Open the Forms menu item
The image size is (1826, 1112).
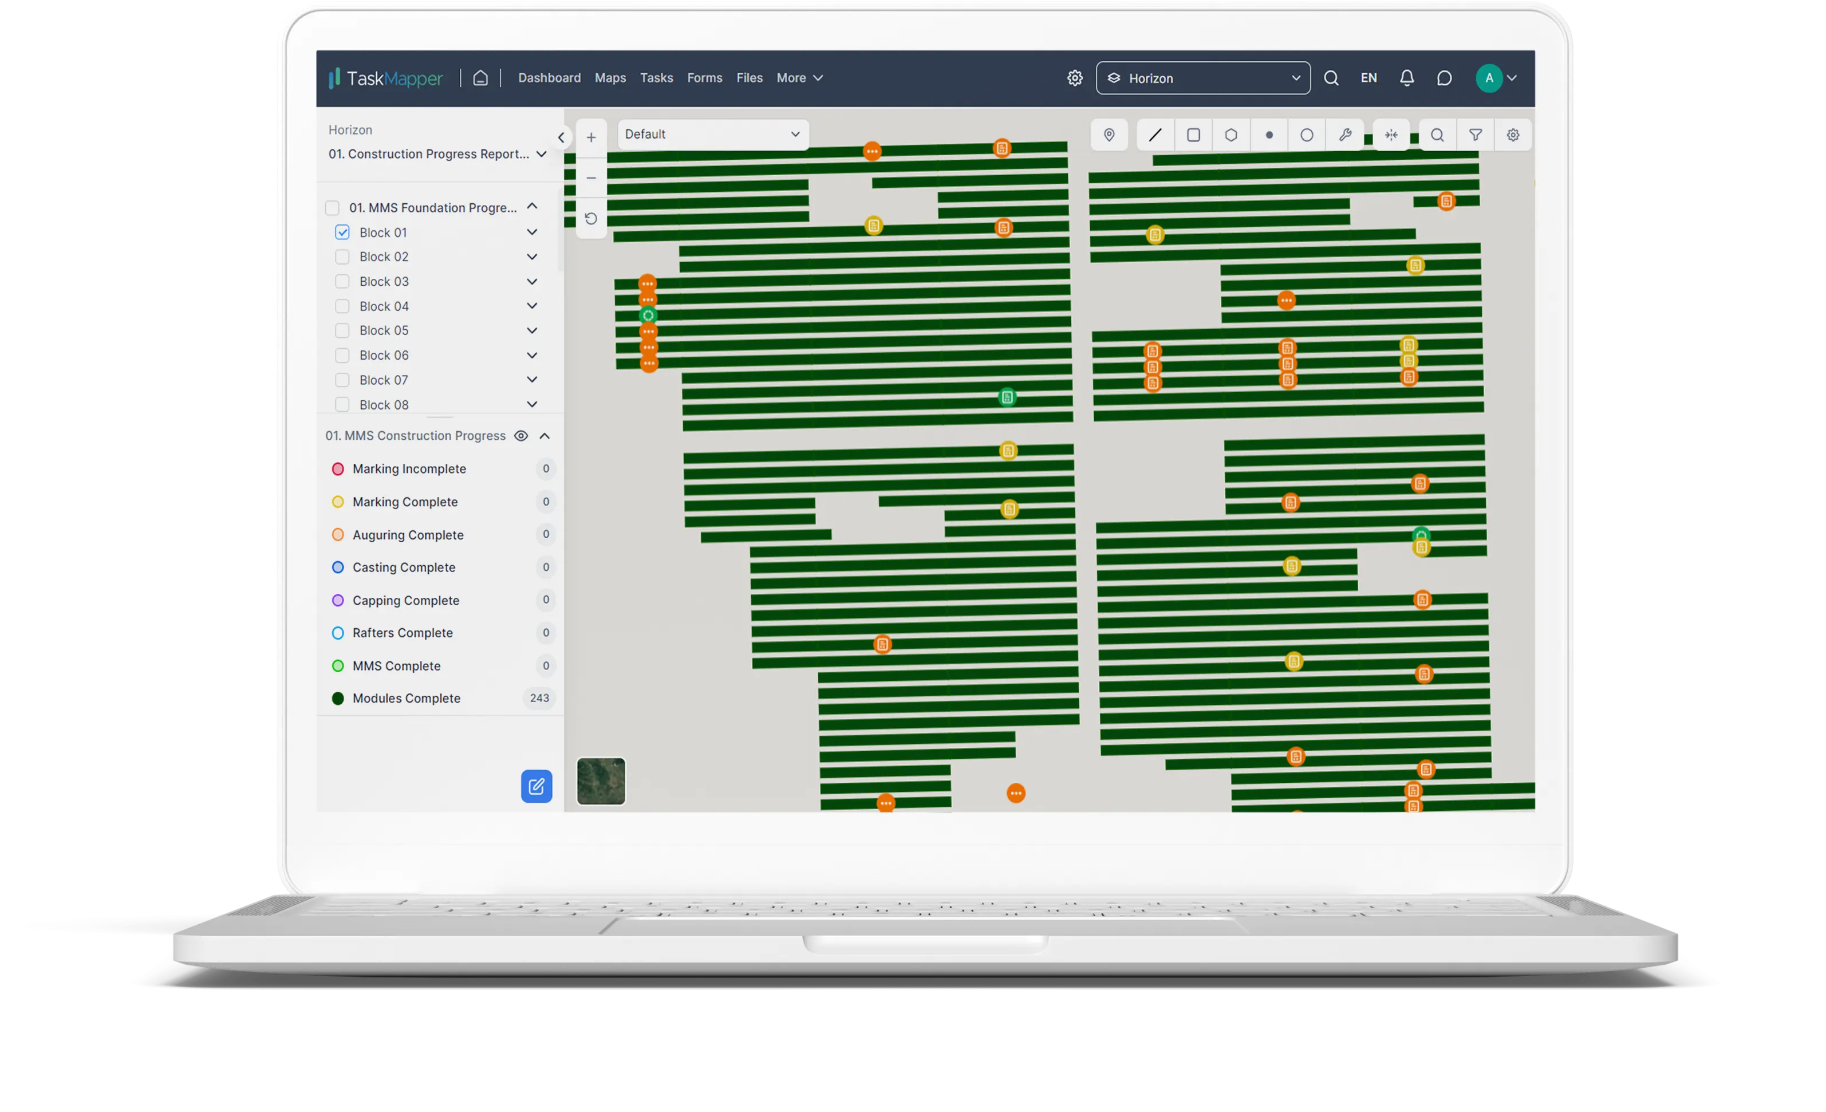(704, 78)
